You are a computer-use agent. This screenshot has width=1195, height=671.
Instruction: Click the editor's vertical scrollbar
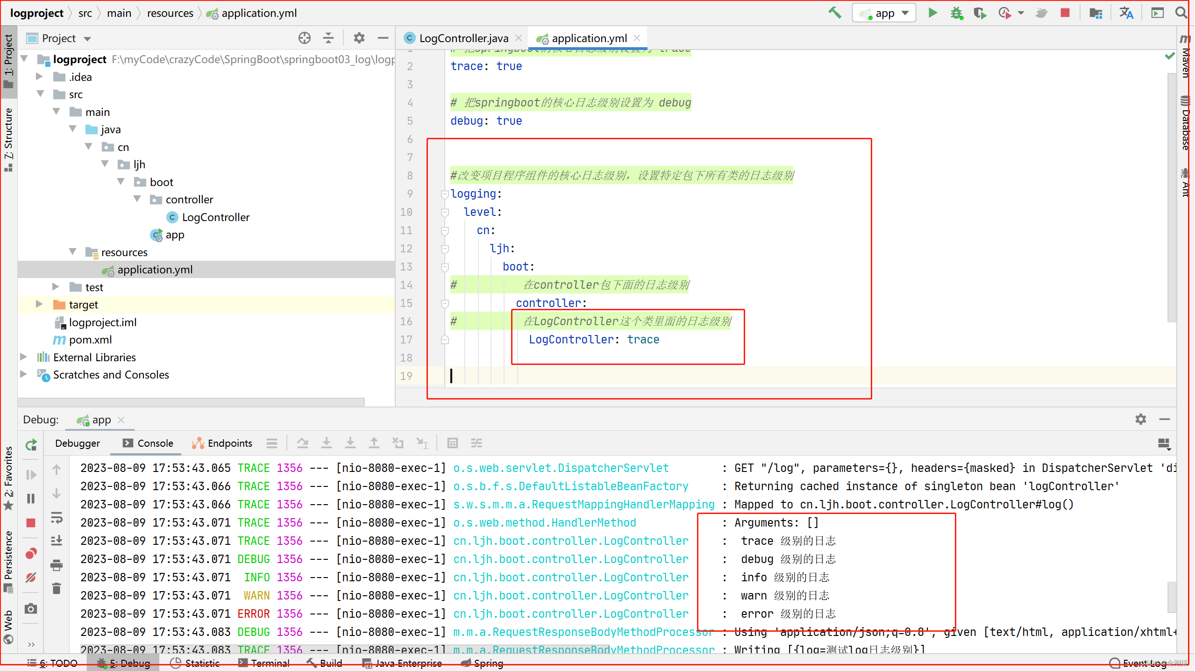coord(1171,196)
